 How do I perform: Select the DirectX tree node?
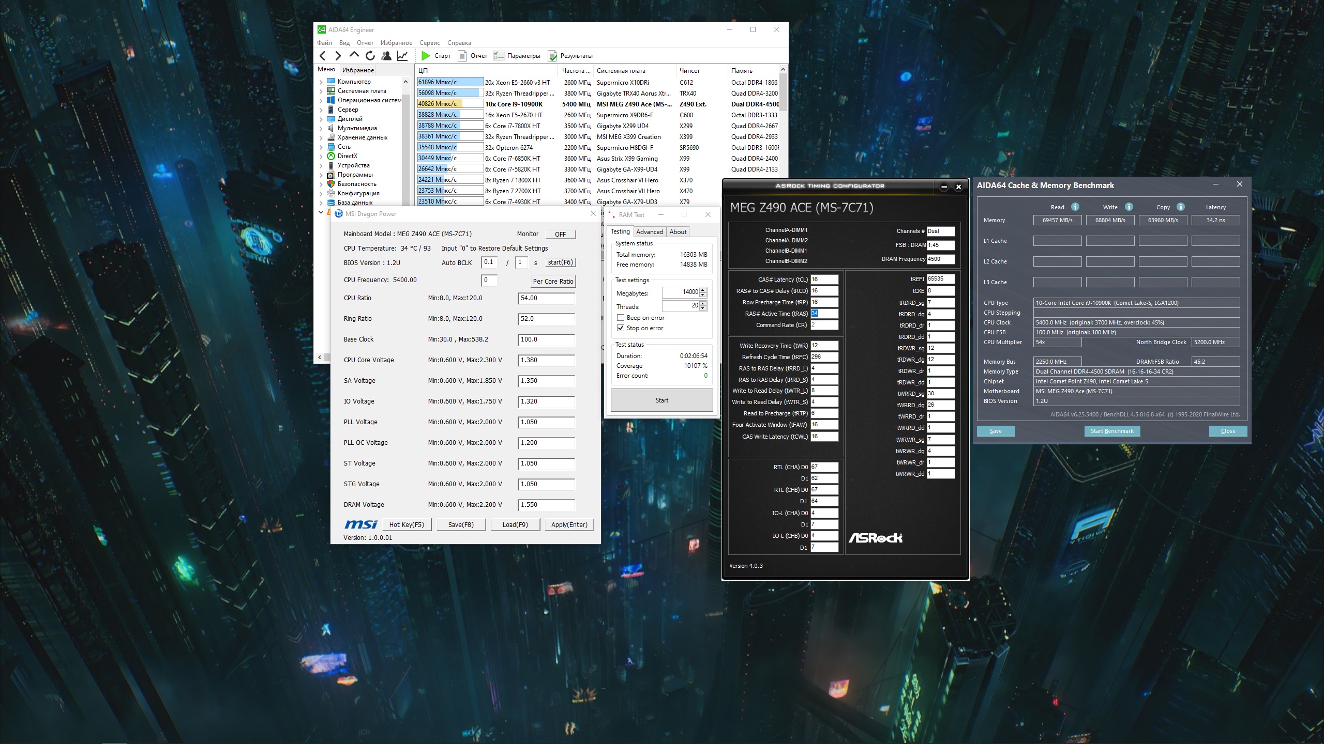347,156
